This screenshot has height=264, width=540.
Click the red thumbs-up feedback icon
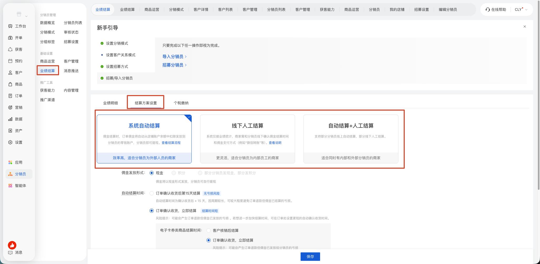[12, 245]
